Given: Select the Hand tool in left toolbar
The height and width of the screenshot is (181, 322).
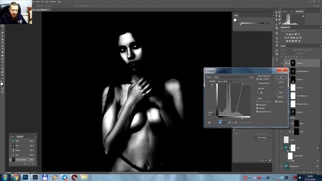Looking at the screenshot, I should click(3, 71).
